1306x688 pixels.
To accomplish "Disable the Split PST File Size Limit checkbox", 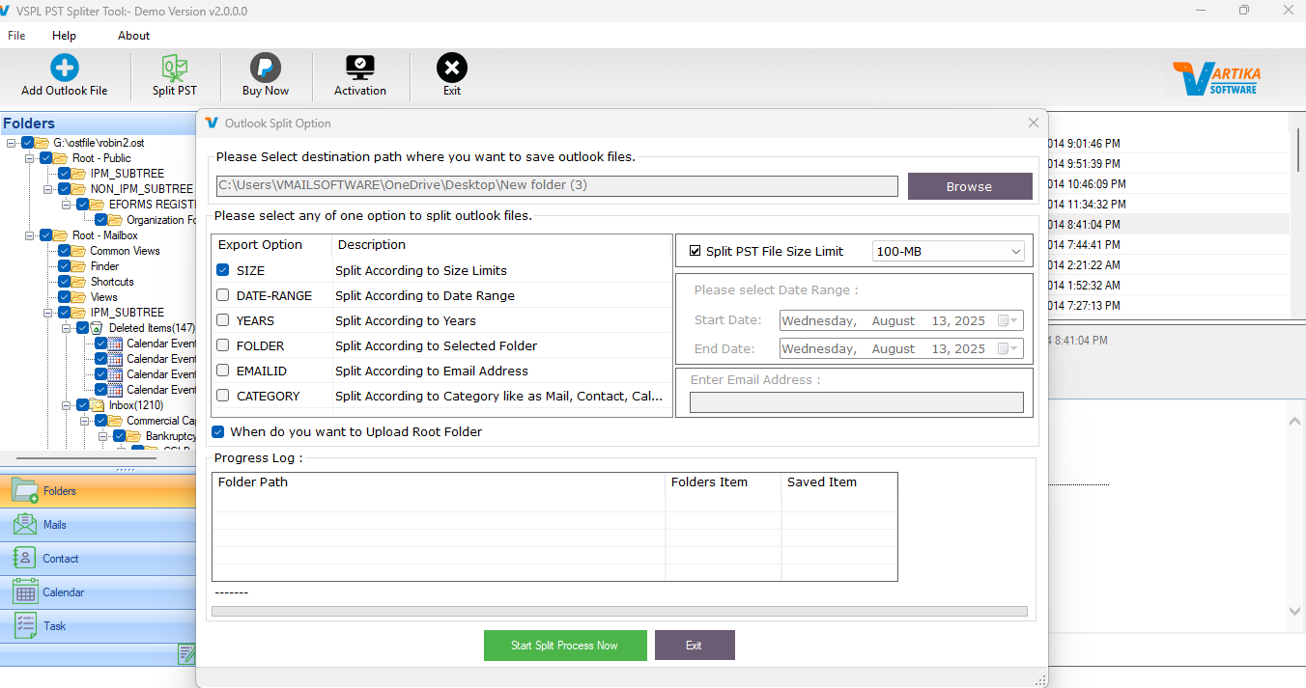I will (x=694, y=251).
